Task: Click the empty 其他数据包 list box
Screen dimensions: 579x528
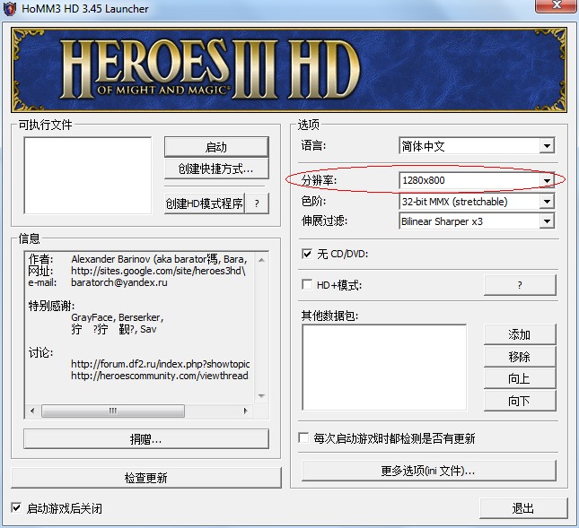Action: pyautogui.click(x=384, y=368)
